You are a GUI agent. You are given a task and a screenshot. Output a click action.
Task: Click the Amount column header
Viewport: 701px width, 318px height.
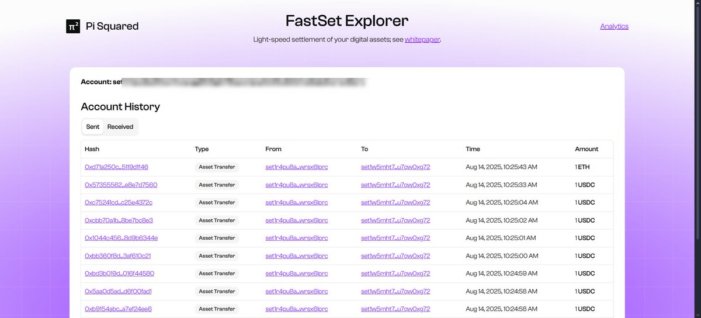click(587, 149)
